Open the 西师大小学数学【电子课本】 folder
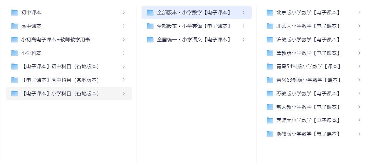The image size is (368, 163). [x=308, y=120]
